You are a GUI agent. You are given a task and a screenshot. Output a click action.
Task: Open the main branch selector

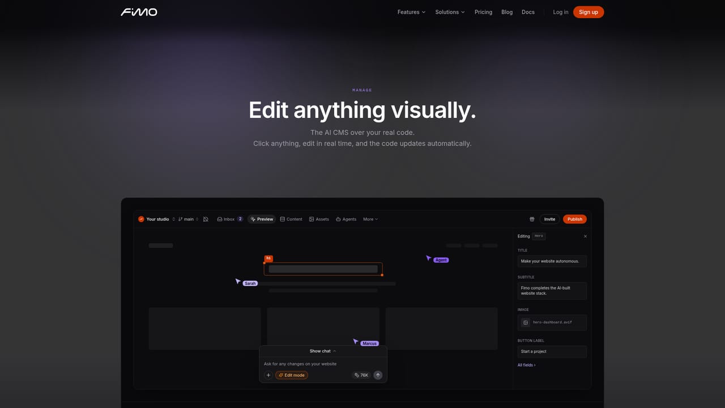point(188,219)
